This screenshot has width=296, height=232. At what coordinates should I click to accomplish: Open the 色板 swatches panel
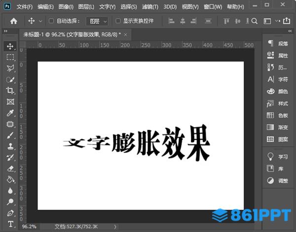click(x=278, y=115)
